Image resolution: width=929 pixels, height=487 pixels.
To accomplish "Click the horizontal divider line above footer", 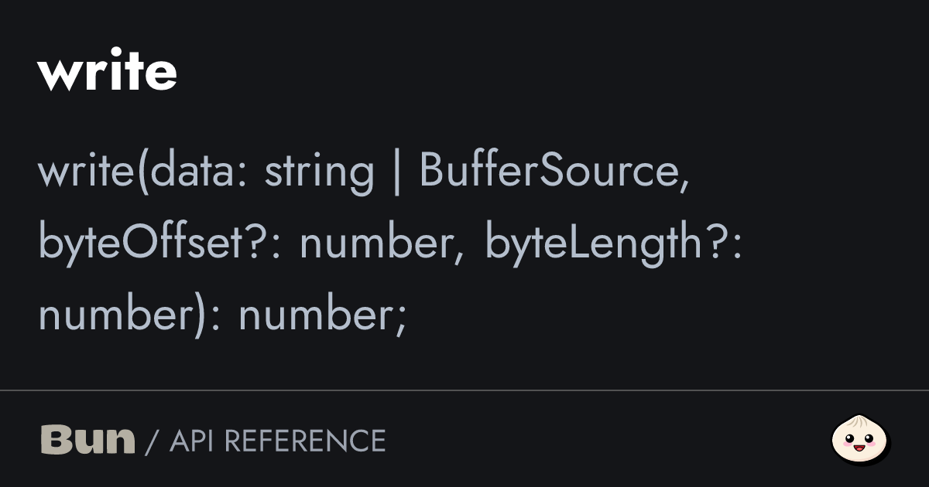I will (x=464, y=391).
